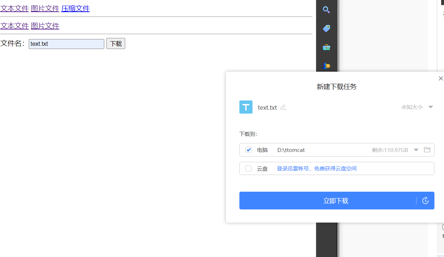Click the 未知大小 size label
Viewport: 444px width, 257px height.
pos(412,107)
